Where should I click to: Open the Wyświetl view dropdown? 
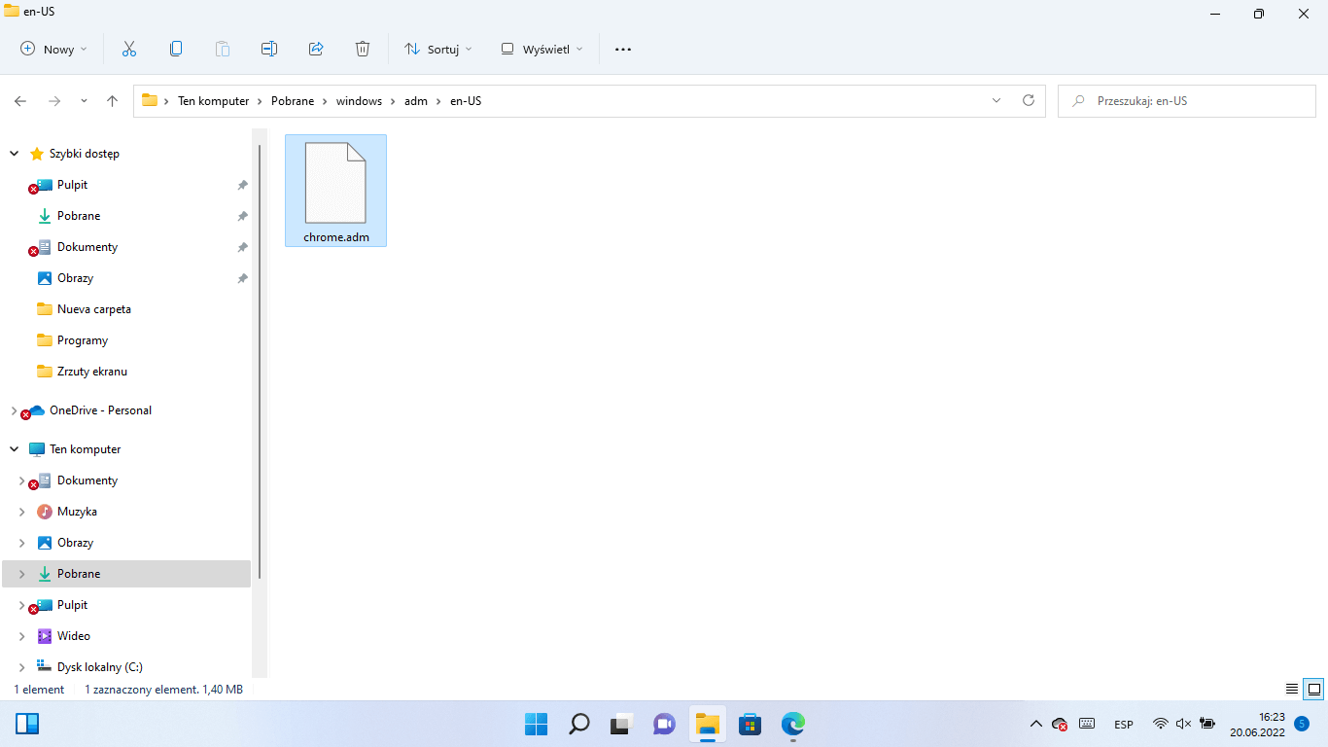(x=542, y=49)
